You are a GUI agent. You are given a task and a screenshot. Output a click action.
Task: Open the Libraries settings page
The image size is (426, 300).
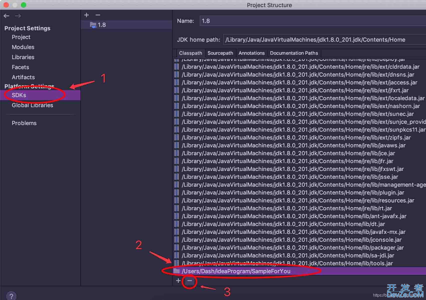[23, 57]
